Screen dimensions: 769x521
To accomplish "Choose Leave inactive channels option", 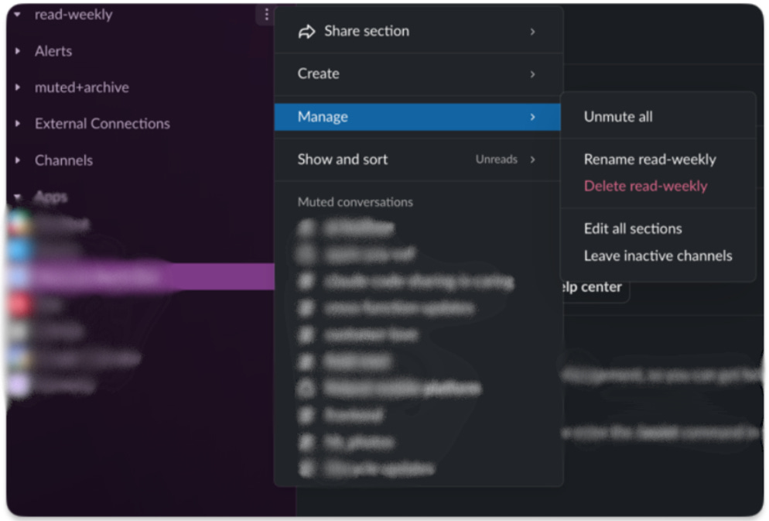I will point(658,255).
